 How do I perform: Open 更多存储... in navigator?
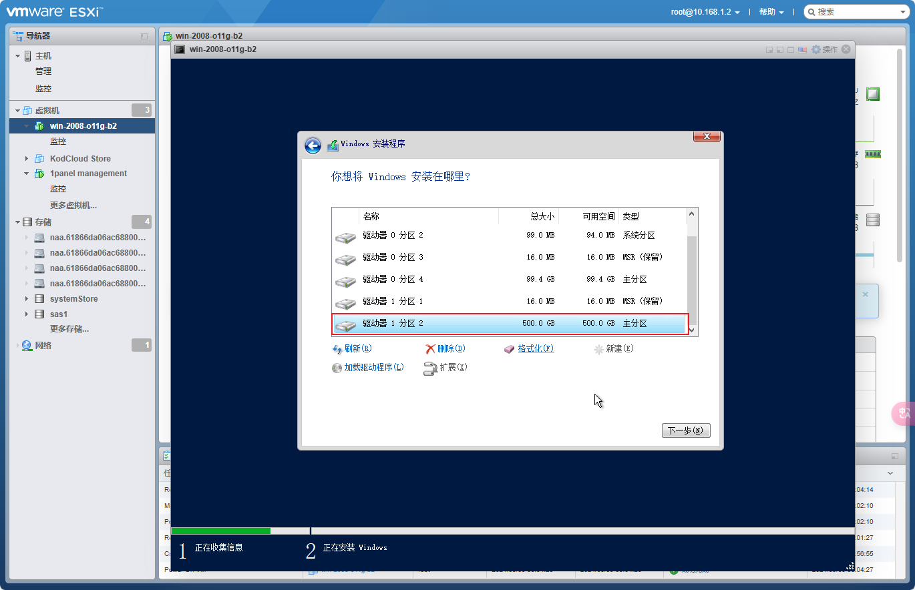(x=69, y=329)
